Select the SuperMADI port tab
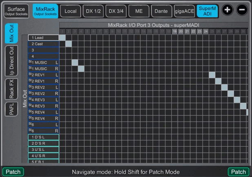This screenshot has height=177, width=252. (207, 11)
